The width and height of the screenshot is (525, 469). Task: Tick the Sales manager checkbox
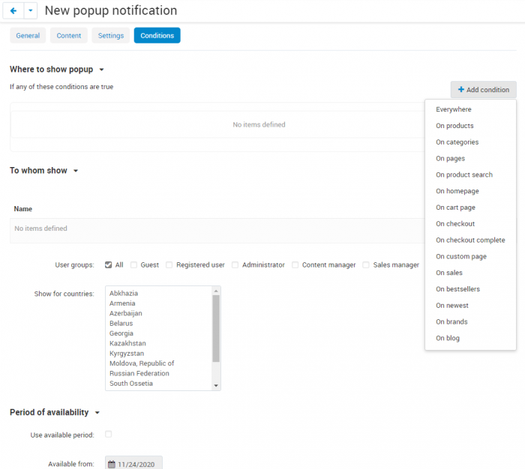[x=366, y=265]
